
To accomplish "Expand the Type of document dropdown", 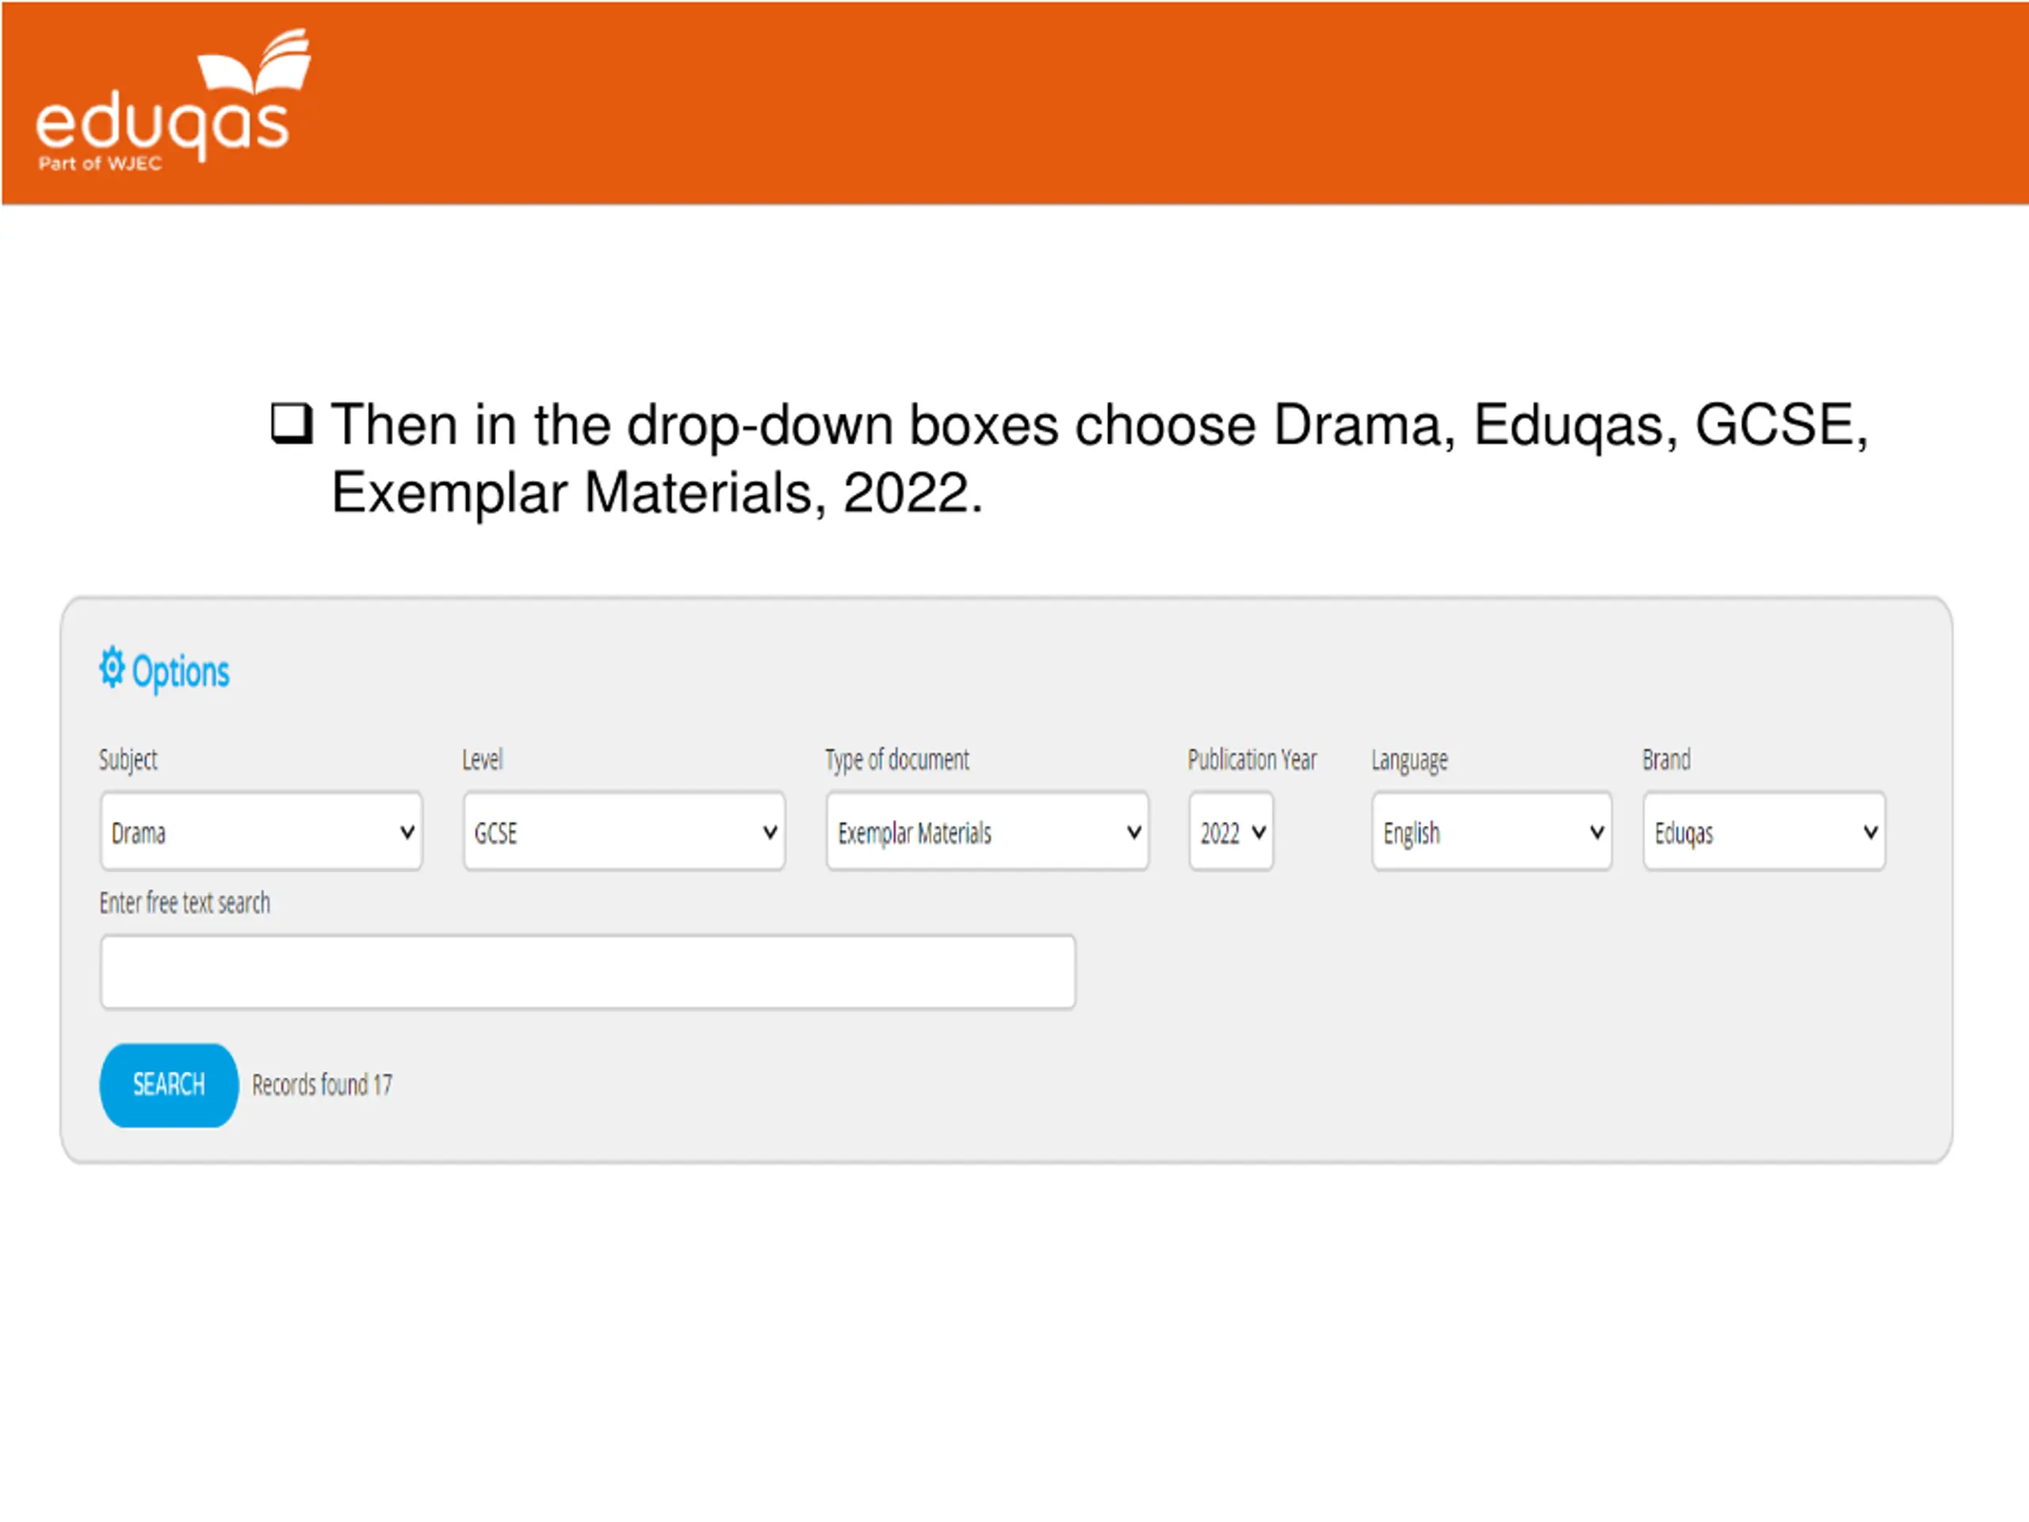I will (x=987, y=832).
